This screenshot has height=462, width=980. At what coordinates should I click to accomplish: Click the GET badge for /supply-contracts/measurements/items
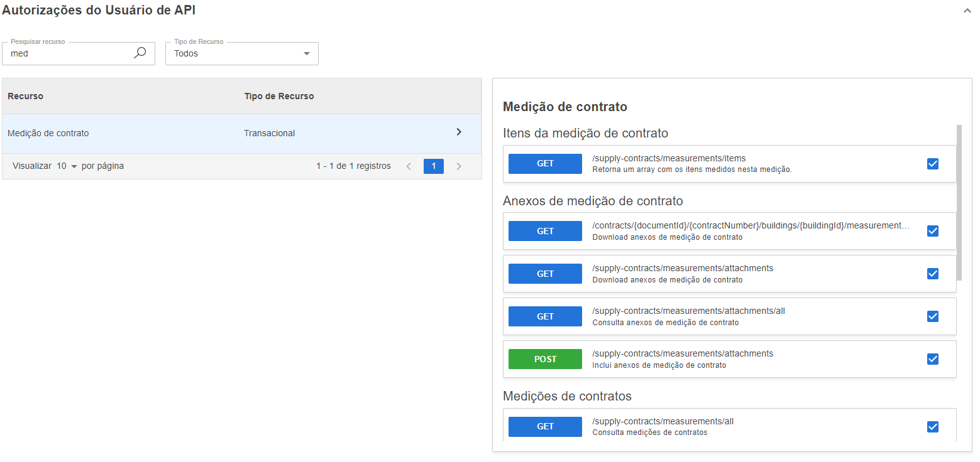(544, 163)
